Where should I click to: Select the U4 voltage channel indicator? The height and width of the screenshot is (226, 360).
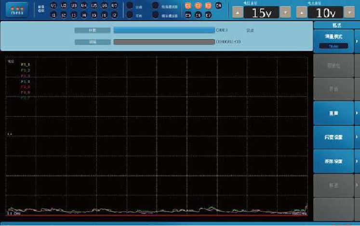click(x=84, y=6)
